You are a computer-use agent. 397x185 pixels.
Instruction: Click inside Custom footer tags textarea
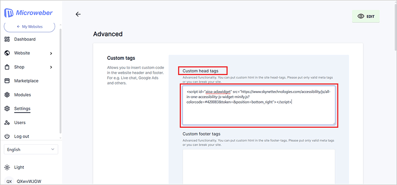(x=259, y=167)
